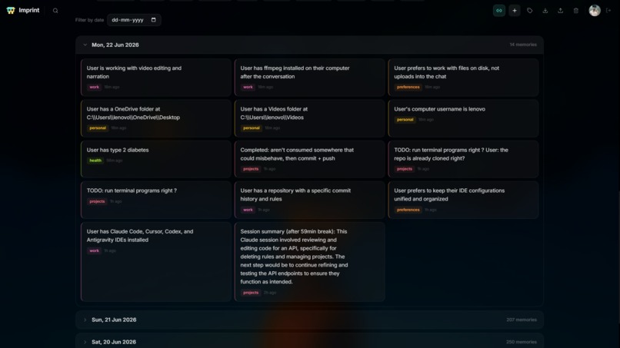Open the computer username is lenovo memory
Screen dimensions: 620x348
[x=463, y=118]
